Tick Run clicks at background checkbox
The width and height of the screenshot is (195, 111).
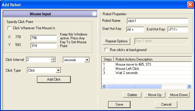(x=106, y=50)
